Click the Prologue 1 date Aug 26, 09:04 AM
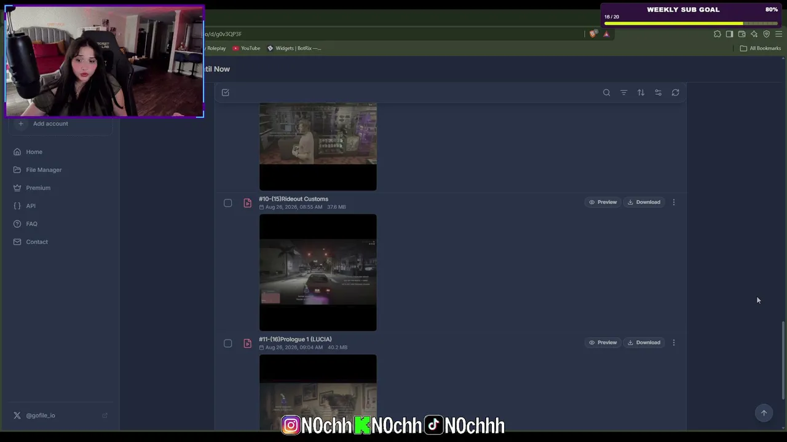The width and height of the screenshot is (787, 442). [x=294, y=348]
